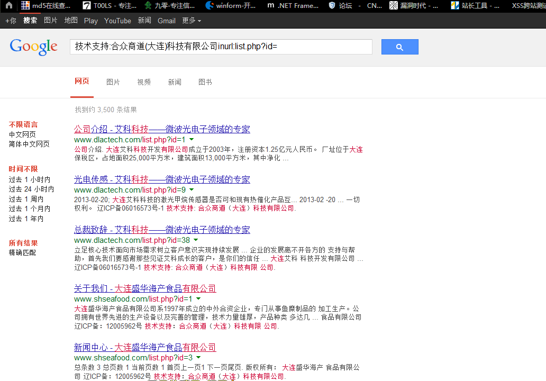This screenshot has height=381, width=546.
Task: Filter to 过去 1 小时内
Action: (x=30, y=179)
